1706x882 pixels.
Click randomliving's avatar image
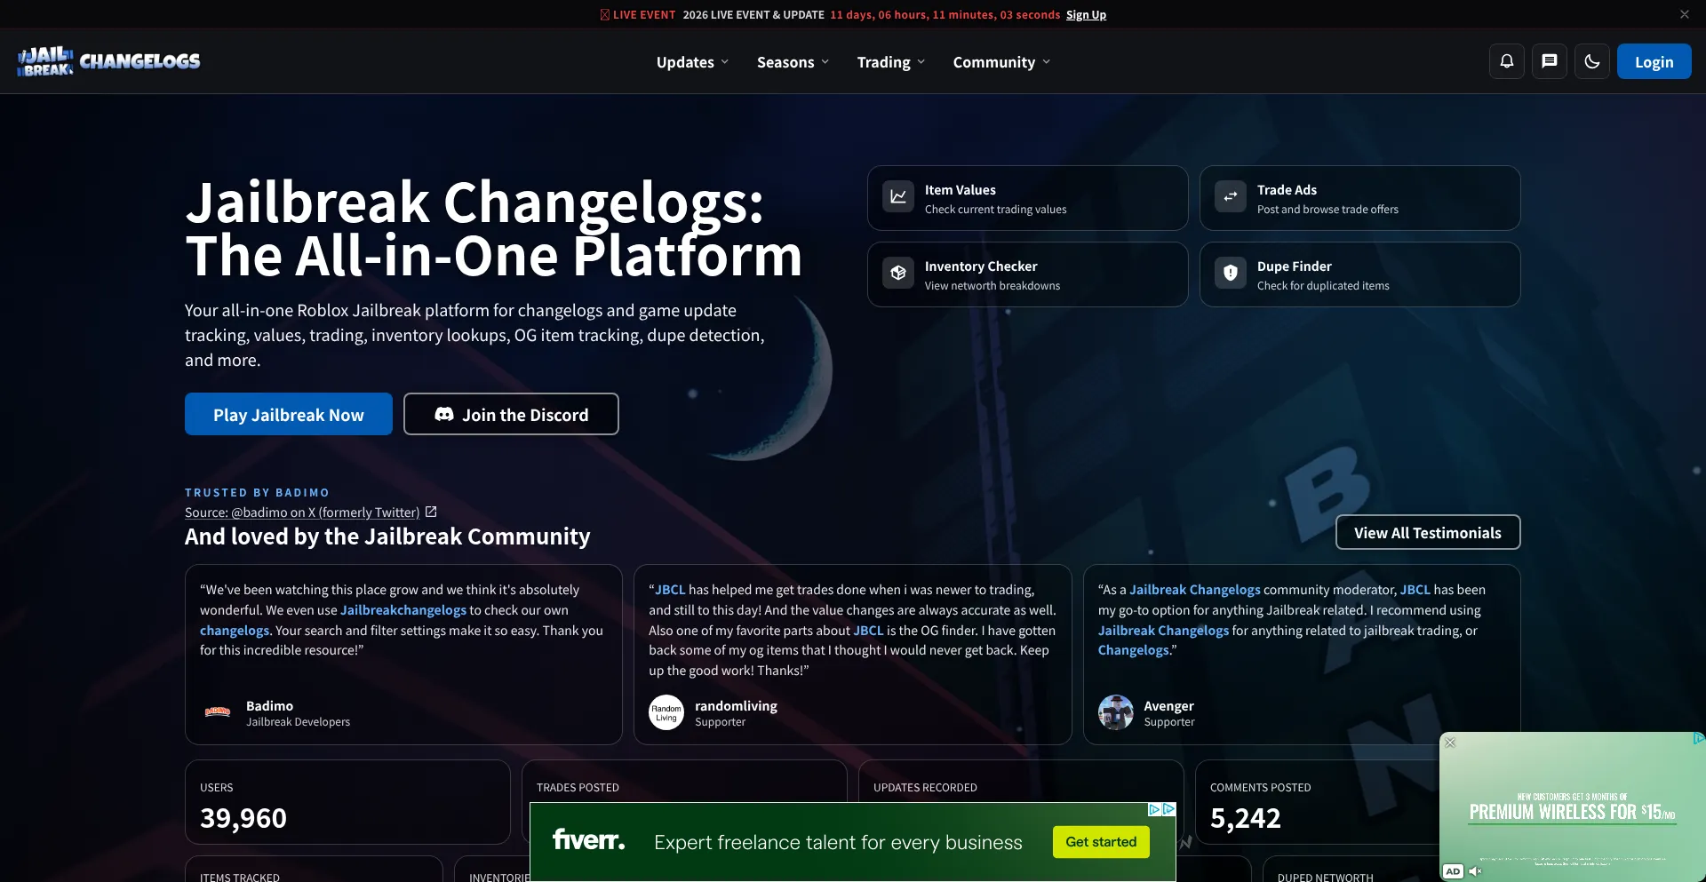pos(666,712)
